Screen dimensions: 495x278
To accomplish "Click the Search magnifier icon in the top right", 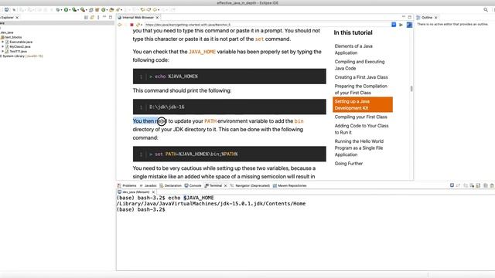I will point(486,10).
